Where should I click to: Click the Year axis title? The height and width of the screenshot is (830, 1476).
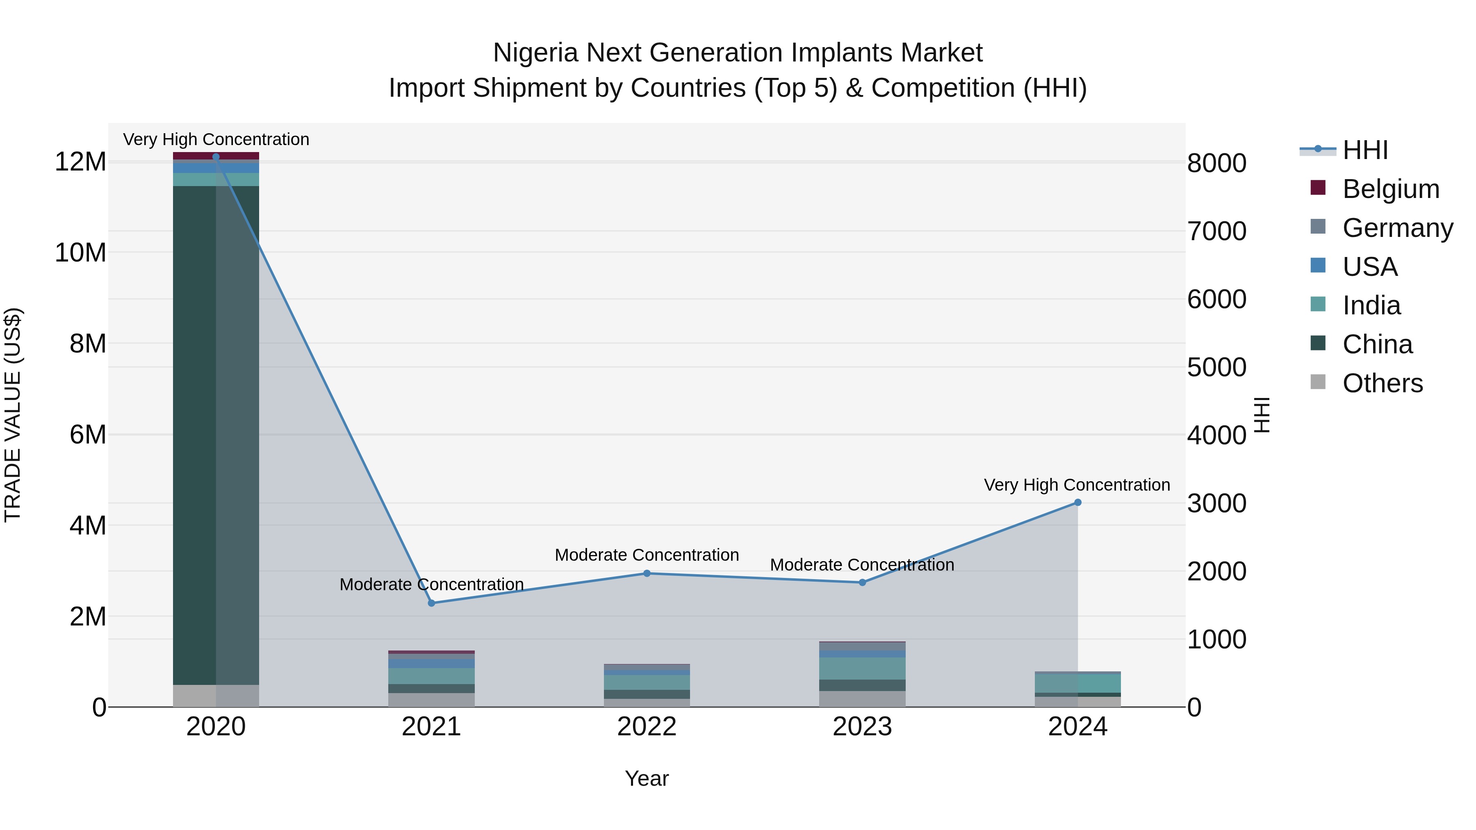[x=647, y=778]
